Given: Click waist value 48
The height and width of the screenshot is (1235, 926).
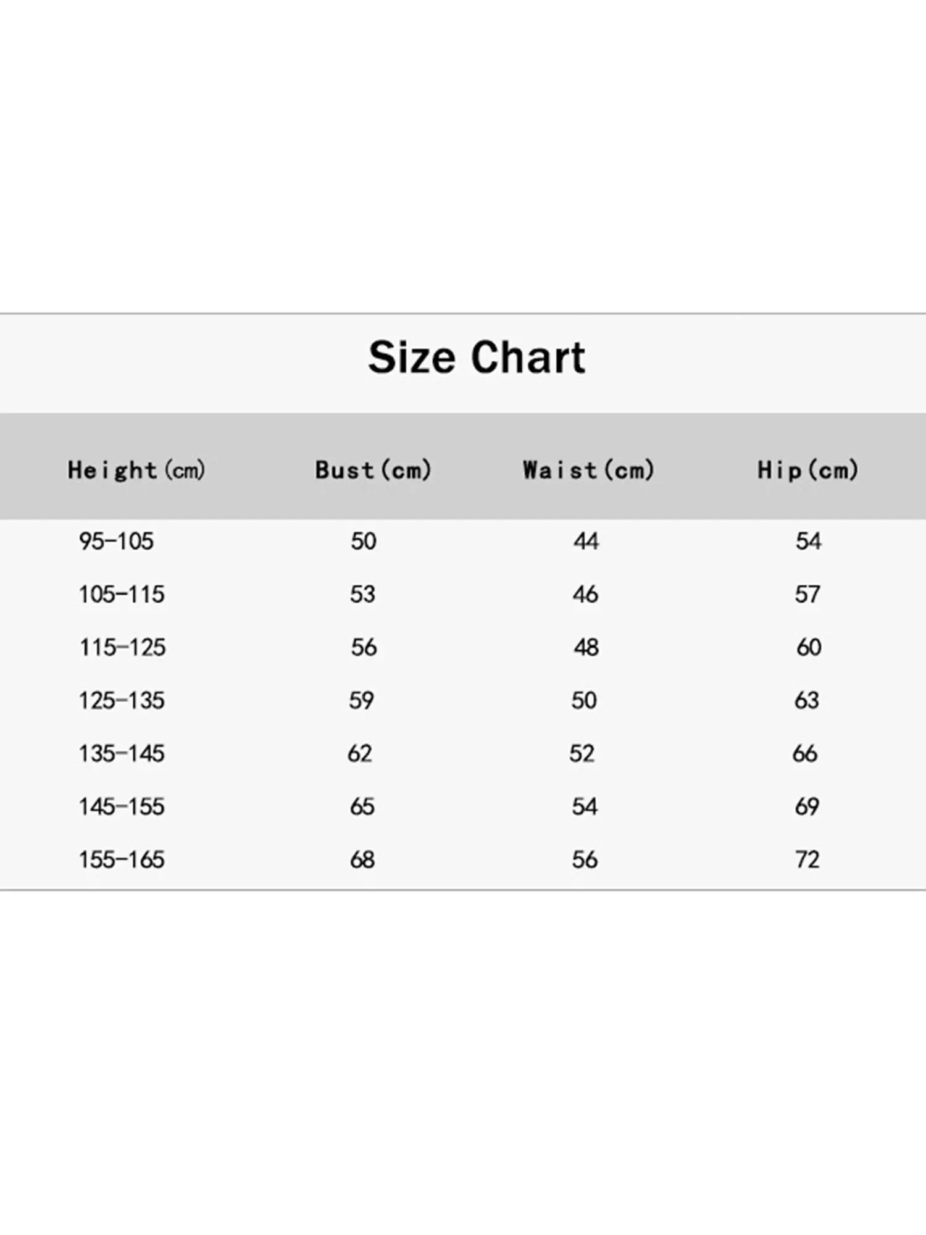Looking at the screenshot, I should coord(586,648).
